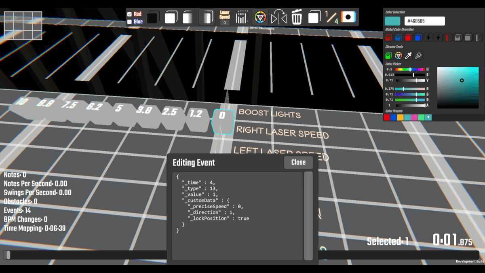Tick the Blue checkbox
The height and width of the screenshot is (273, 485).
pyautogui.click(x=130, y=22)
